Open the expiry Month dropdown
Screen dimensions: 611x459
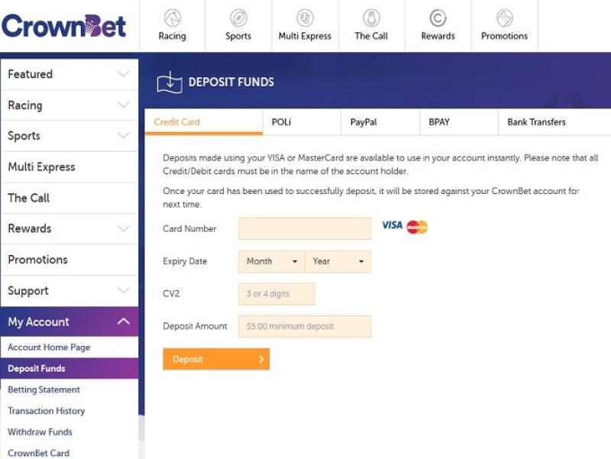(272, 261)
